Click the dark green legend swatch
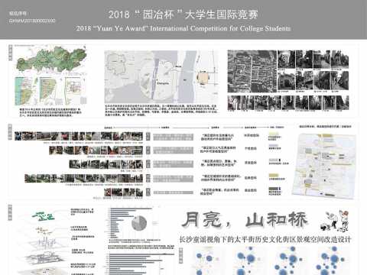The width and height of the screenshot is (367, 275). pyautogui.click(x=274, y=189)
